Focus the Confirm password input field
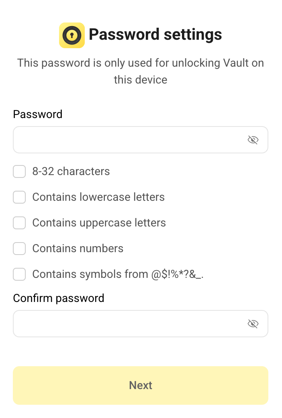The image size is (282, 418). click(x=129, y=324)
